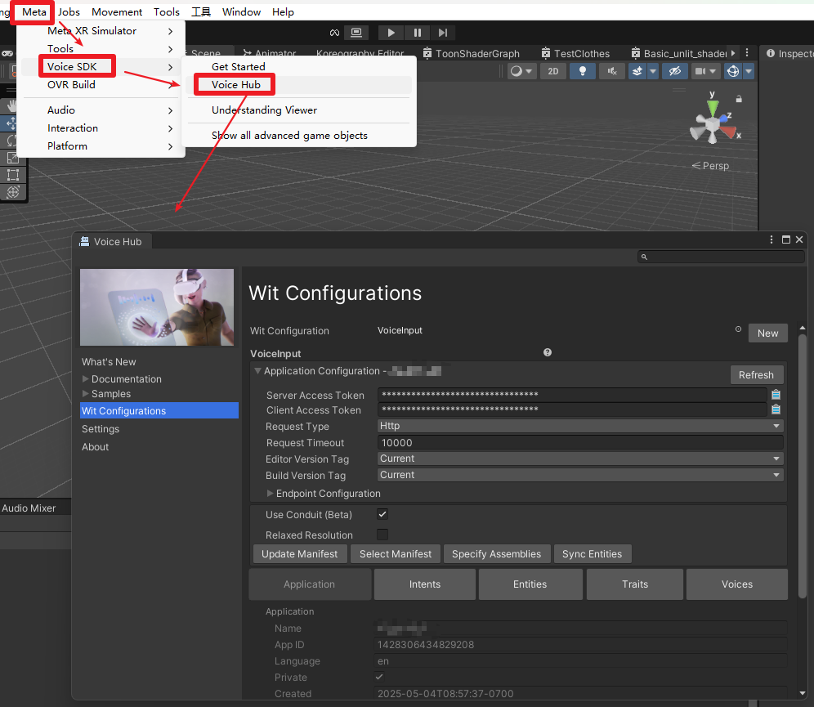Expand the Interaction submenu
The image size is (814, 707).
(x=101, y=128)
